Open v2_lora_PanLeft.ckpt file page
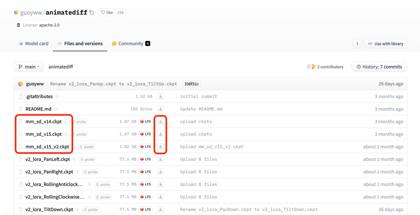Image resolution: width=420 pixels, height=215 pixels. click(x=48, y=159)
